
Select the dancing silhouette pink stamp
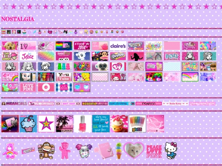point(136,56)
